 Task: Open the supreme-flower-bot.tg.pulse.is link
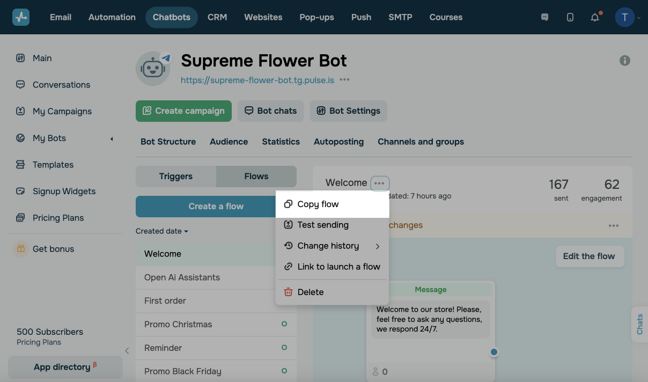click(257, 80)
